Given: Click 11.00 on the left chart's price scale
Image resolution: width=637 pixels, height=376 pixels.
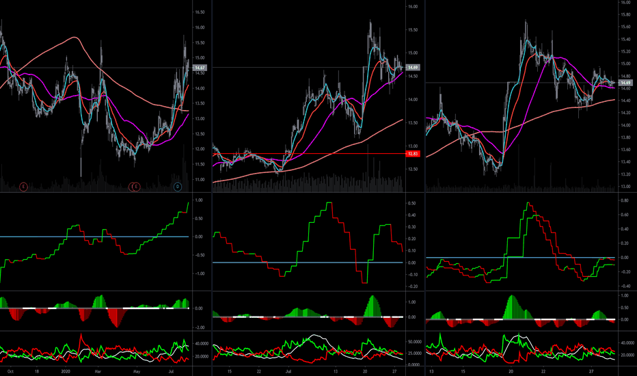Looking at the screenshot, I should tap(200, 180).
